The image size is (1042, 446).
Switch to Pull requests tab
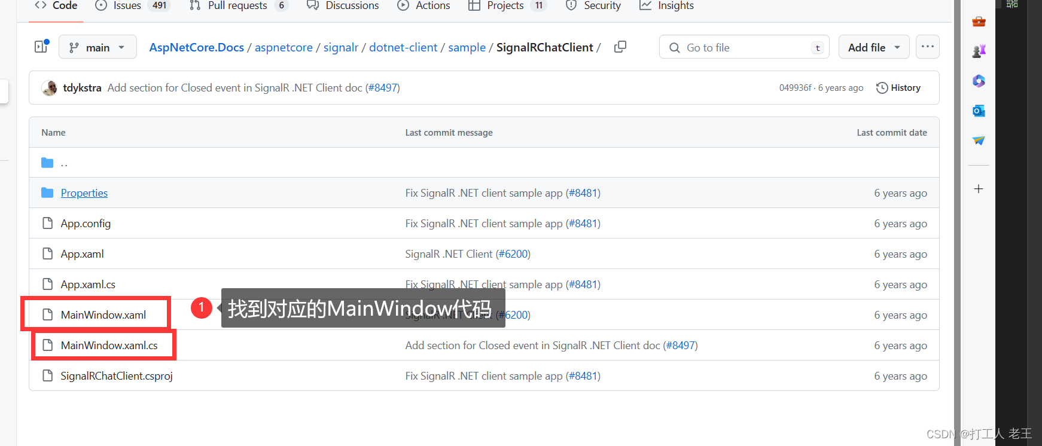239,5
